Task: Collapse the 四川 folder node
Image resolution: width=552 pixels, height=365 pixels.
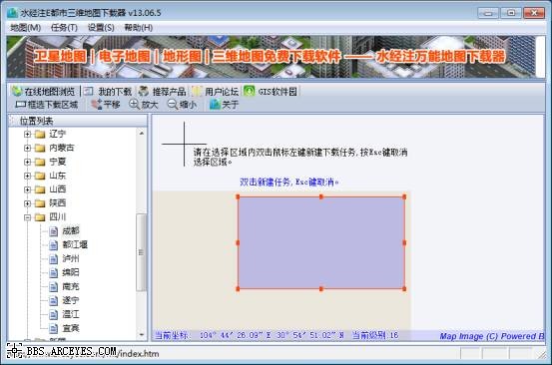Action: click(28, 217)
